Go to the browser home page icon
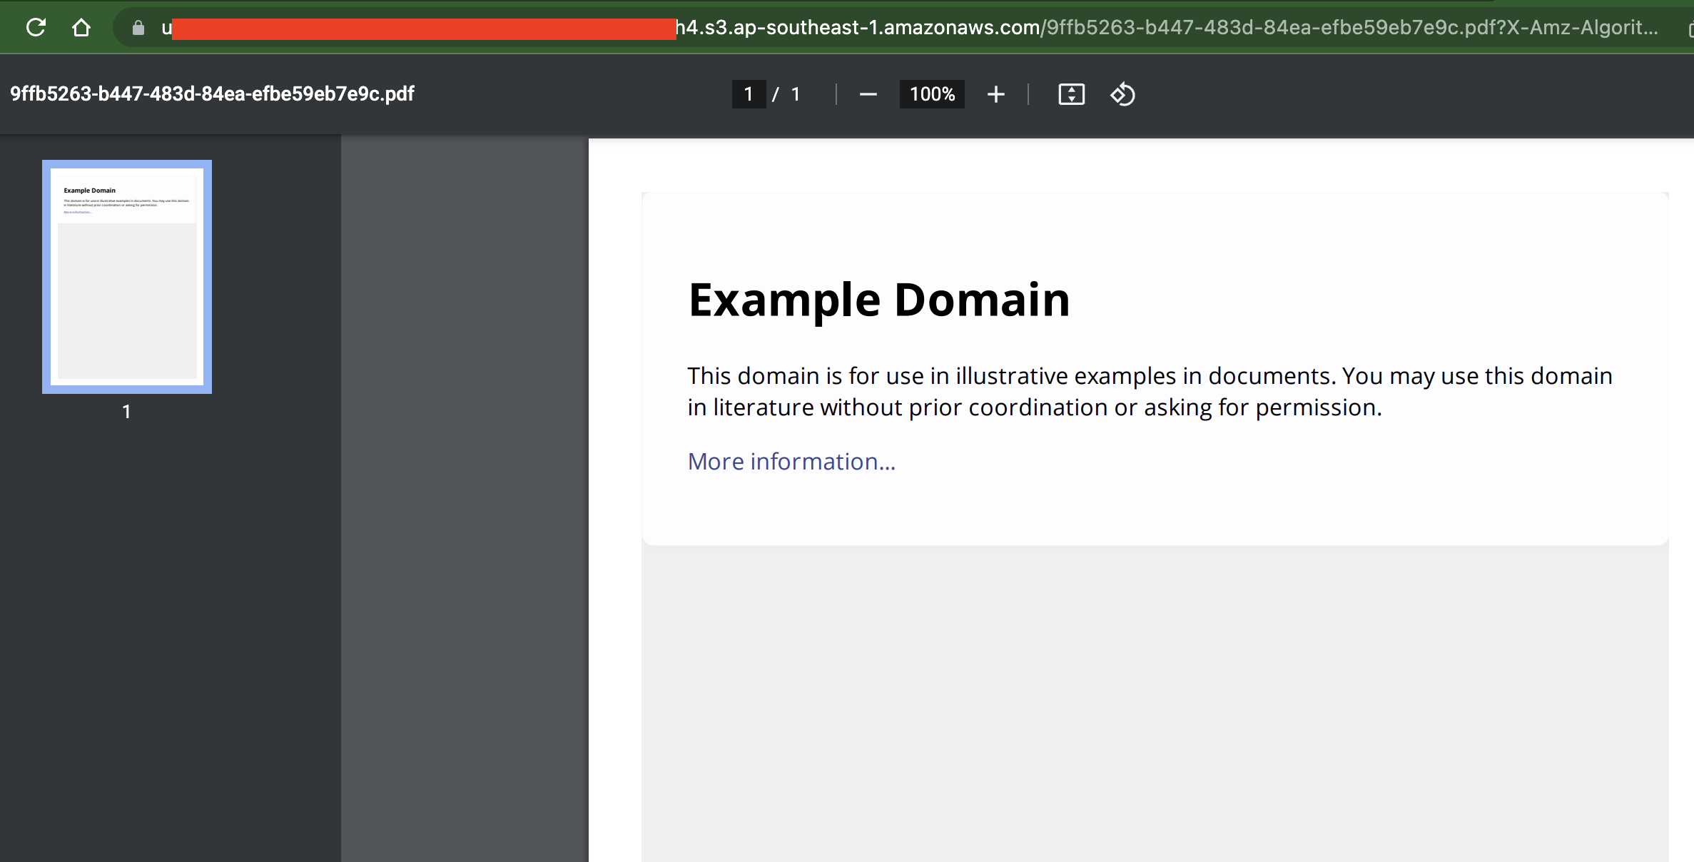The width and height of the screenshot is (1694, 862). point(81,28)
